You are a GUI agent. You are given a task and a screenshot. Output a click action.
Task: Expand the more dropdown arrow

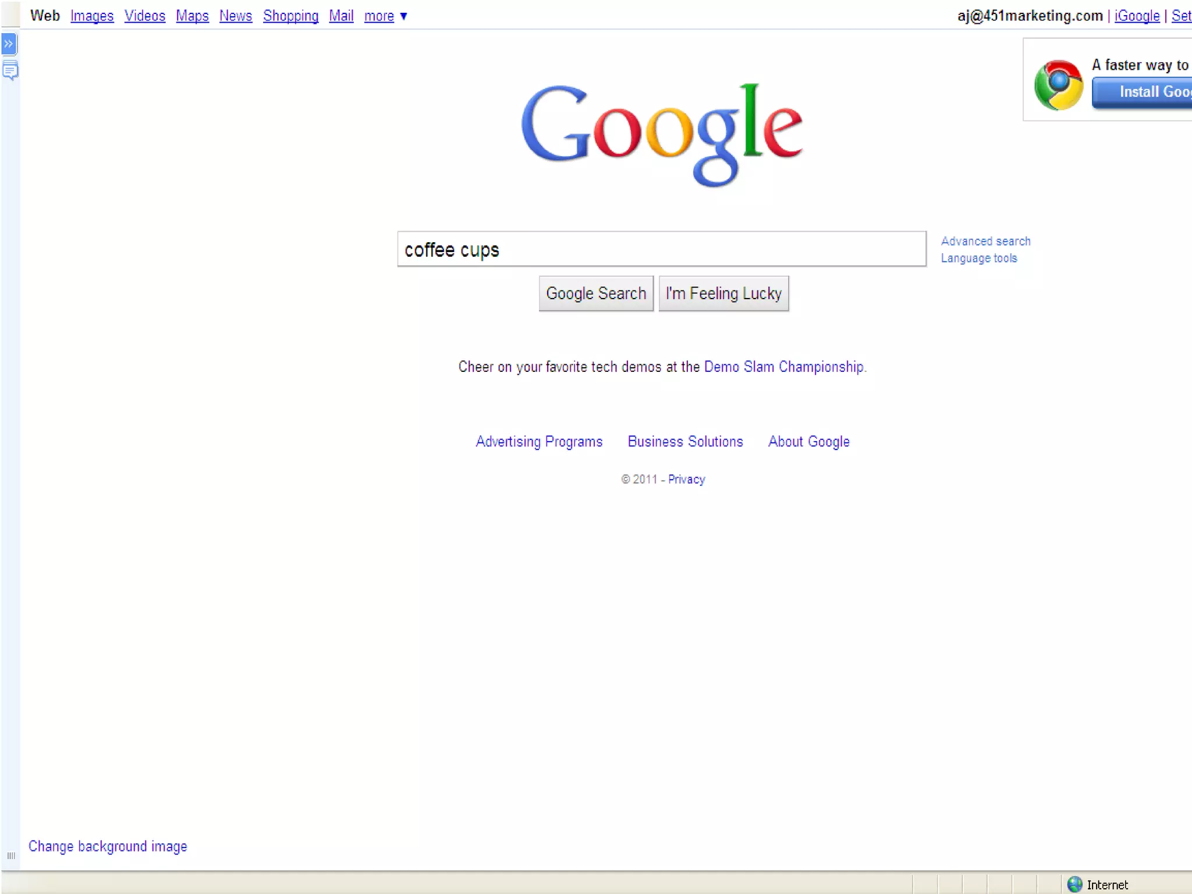tap(403, 16)
